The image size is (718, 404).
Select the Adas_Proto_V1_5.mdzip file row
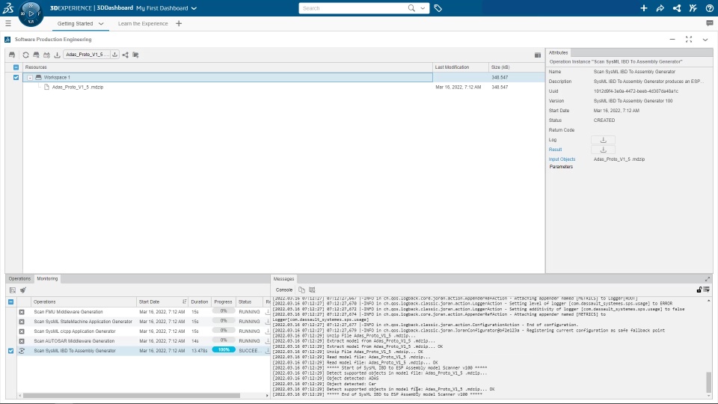click(284, 87)
